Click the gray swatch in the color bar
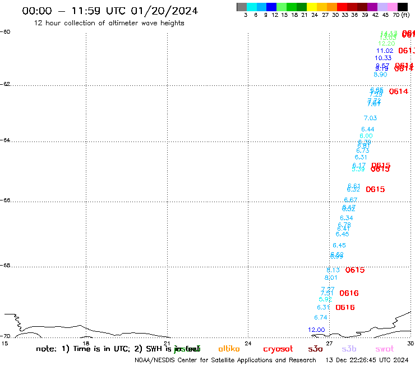This screenshot has width=415, height=365. click(242, 7)
